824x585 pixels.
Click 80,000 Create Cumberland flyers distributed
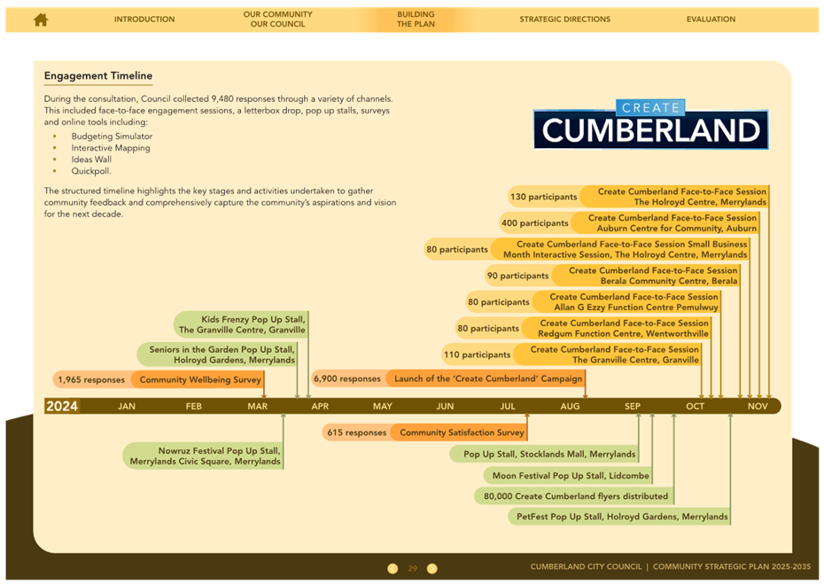coord(575,496)
